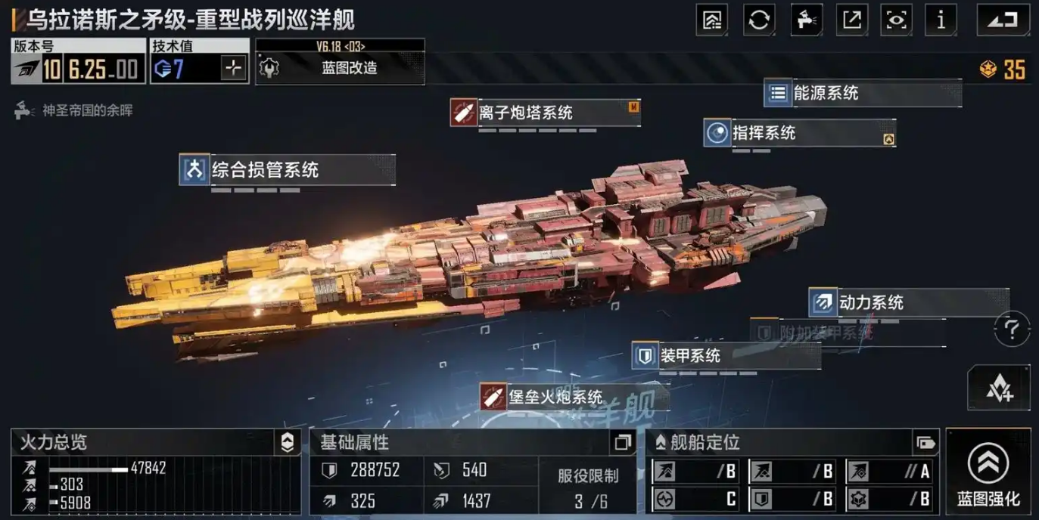1039x520 pixels.
Task: Expand the 火力总览 firepower overview panel
Action: 287,443
